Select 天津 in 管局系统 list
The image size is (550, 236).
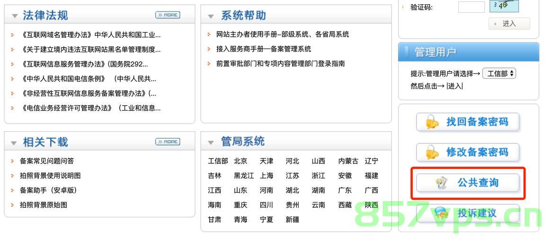(266, 161)
